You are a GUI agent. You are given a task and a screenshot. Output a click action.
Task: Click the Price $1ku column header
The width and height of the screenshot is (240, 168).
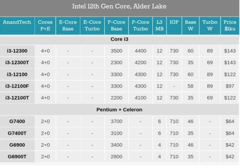pyautogui.click(x=230, y=25)
